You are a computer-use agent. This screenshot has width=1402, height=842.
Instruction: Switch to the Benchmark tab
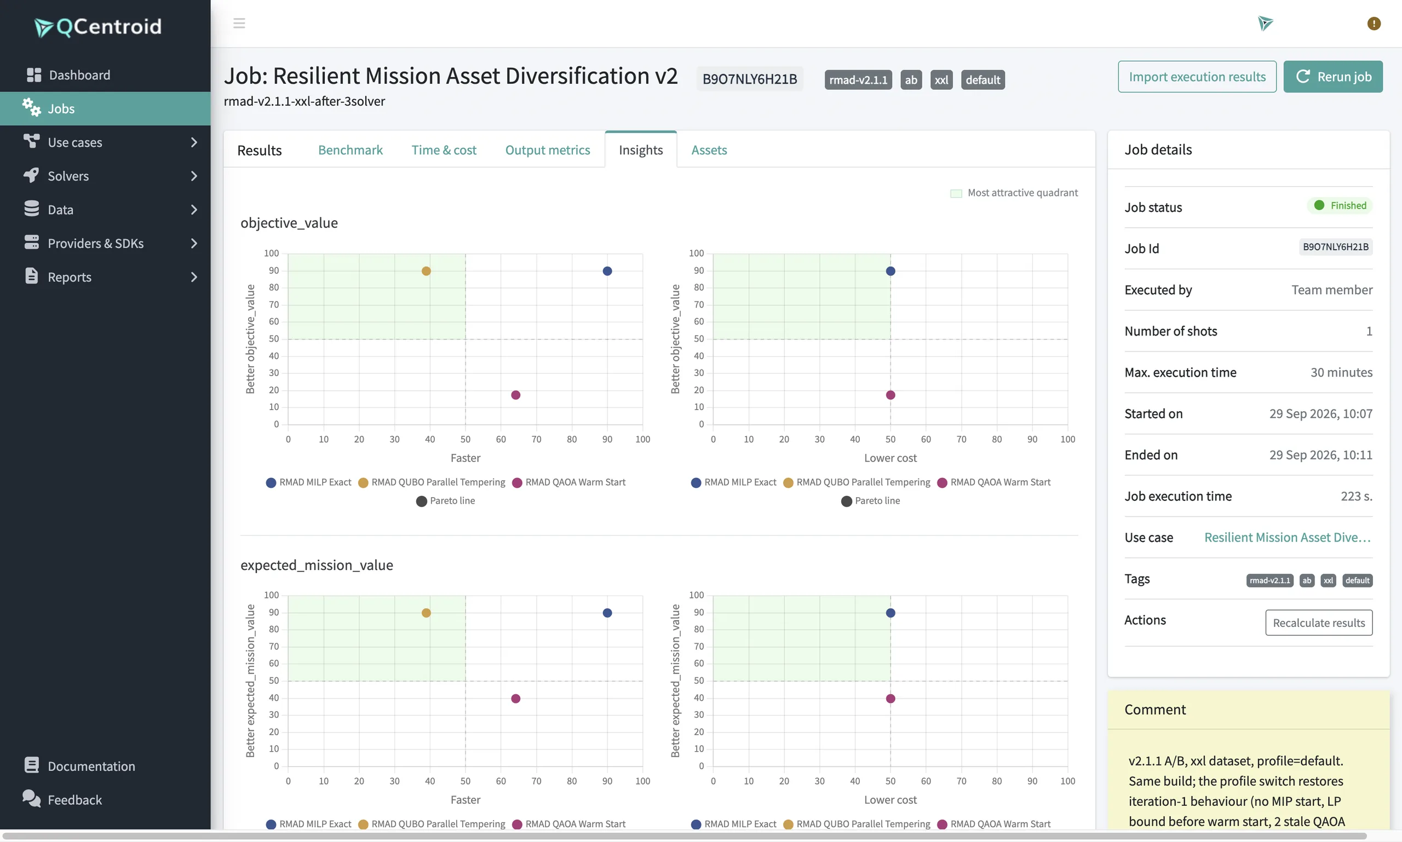(x=350, y=150)
